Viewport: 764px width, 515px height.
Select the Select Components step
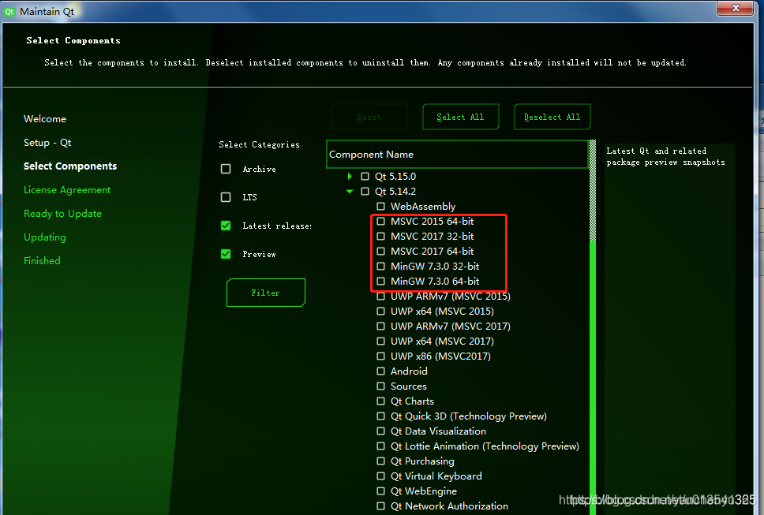tap(70, 166)
